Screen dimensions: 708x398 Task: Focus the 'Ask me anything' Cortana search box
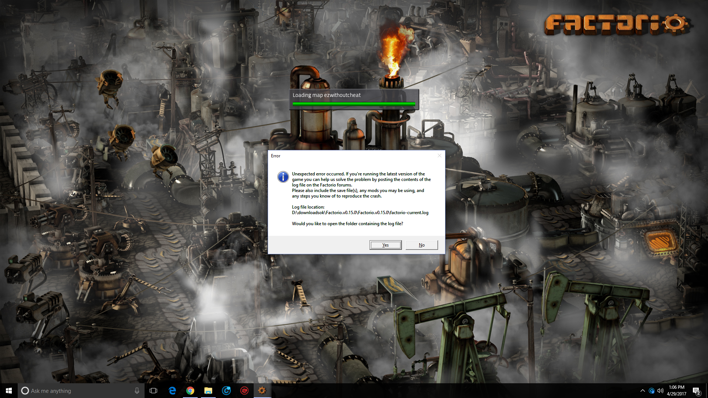[81, 391]
